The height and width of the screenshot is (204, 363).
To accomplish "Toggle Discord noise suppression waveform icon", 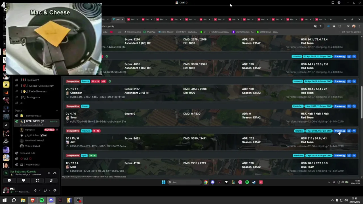I will pos(48,173).
